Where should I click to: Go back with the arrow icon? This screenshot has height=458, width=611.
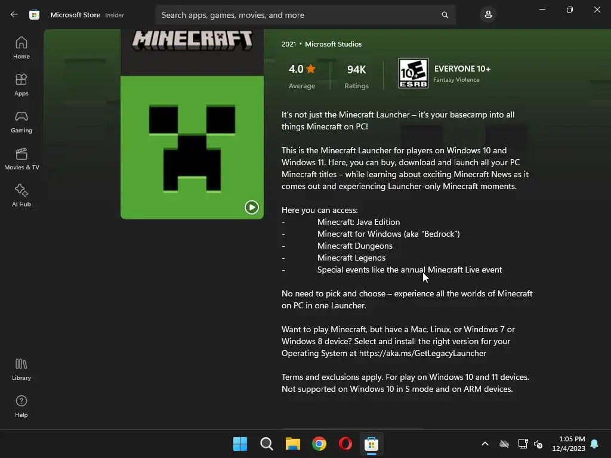point(14,15)
